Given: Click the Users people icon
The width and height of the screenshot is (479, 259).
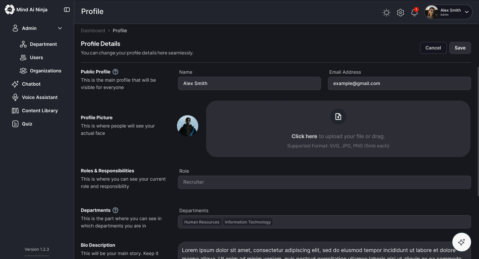Looking at the screenshot, I should (23, 57).
